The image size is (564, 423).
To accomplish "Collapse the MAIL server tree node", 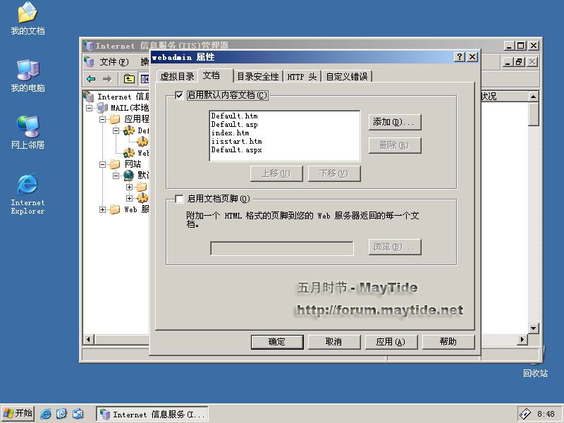I will (x=90, y=108).
